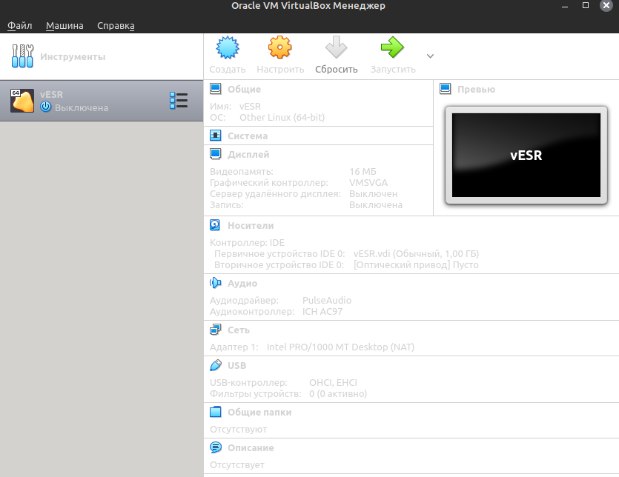
Task: Select the vESR machine name in the list
Action: pos(51,95)
